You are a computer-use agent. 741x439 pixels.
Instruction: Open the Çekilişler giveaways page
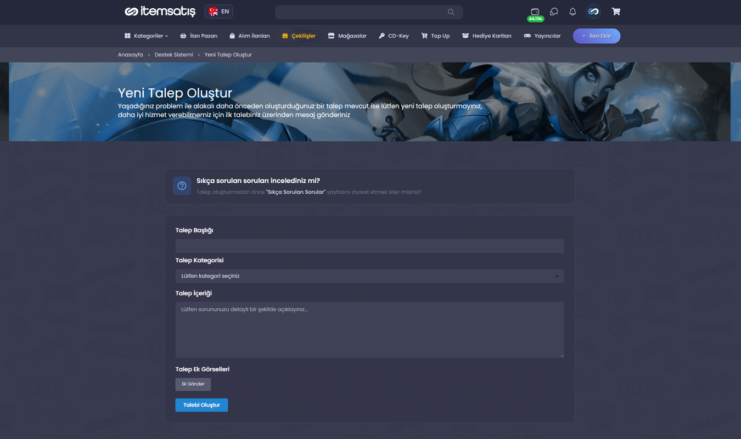coord(299,36)
